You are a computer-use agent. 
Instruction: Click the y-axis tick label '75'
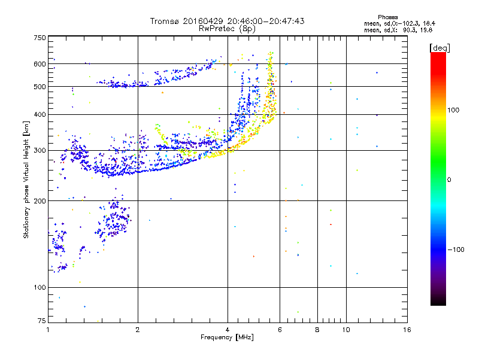click(42, 321)
